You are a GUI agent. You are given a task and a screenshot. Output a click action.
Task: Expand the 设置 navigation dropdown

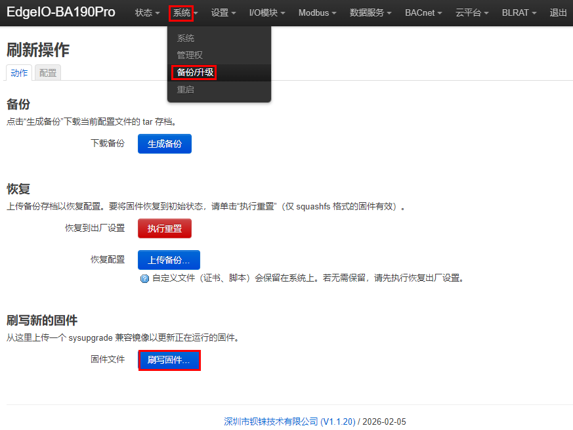pyautogui.click(x=223, y=12)
